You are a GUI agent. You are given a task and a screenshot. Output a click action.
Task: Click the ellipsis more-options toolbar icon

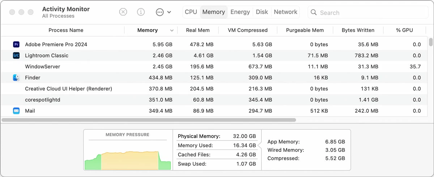[159, 12]
